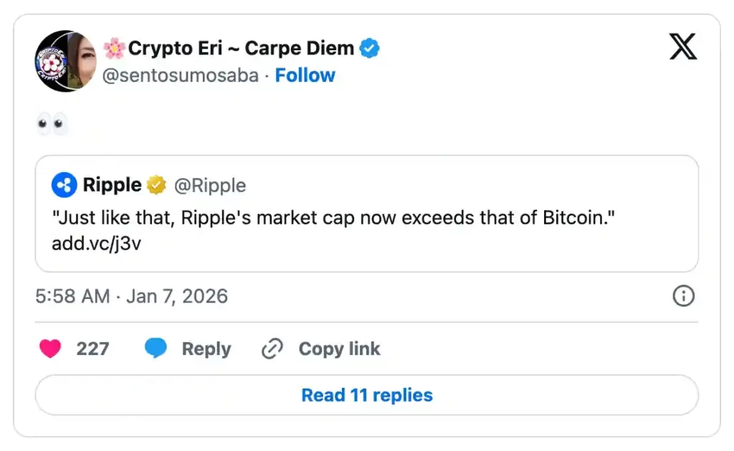The width and height of the screenshot is (734, 451).
Task: Click the 5:58 AM Jan 7, 2026 timestamp
Action: point(131,296)
